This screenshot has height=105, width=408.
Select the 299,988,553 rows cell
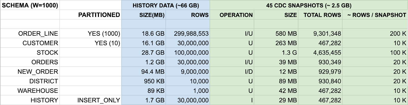pyautogui.click(x=188, y=33)
